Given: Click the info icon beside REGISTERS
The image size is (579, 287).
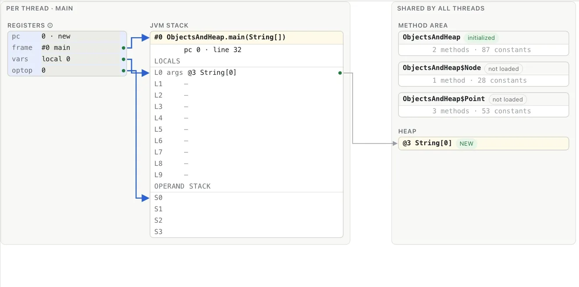Looking at the screenshot, I should click(50, 25).
